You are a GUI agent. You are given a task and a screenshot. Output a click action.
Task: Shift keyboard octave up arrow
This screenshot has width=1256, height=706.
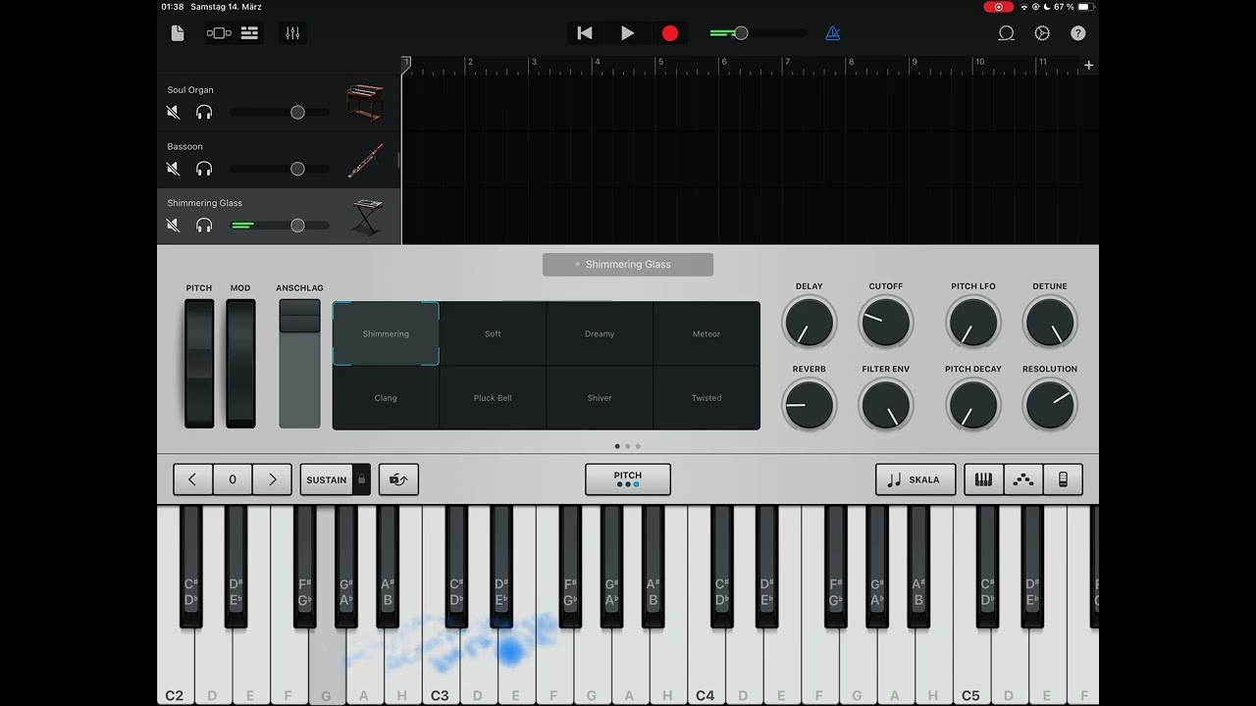click(x=272, y=479)
